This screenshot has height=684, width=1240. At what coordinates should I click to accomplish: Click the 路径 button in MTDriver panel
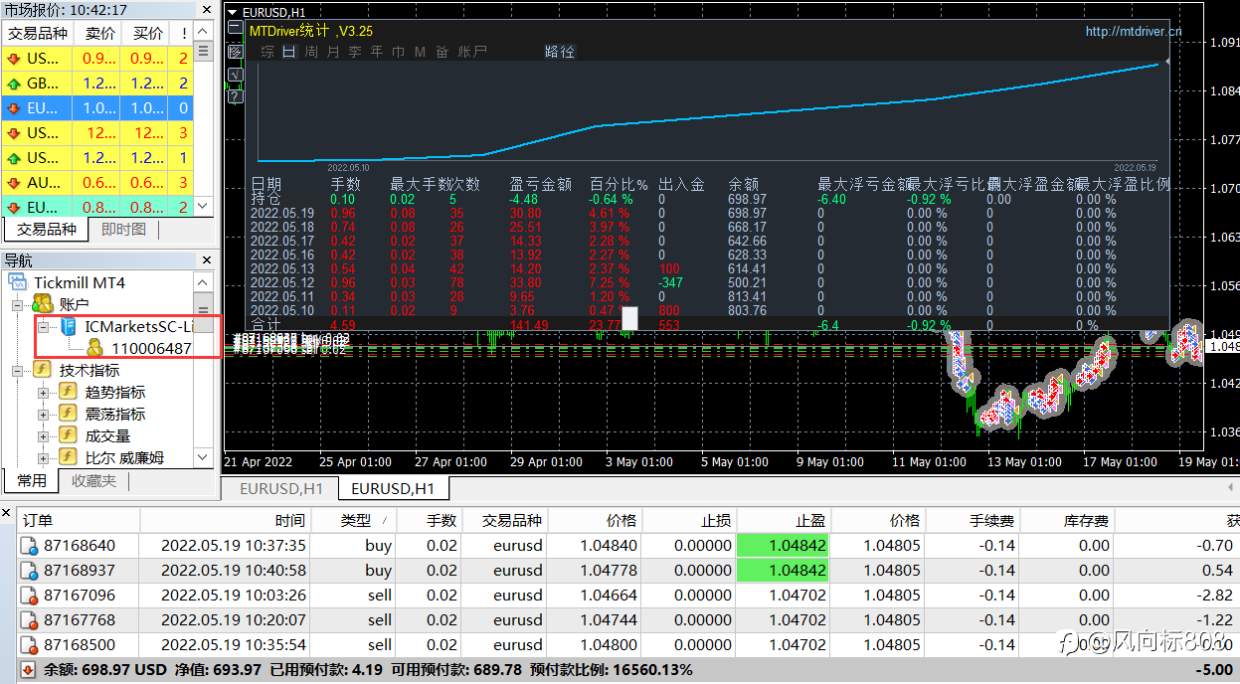click(560, 52)
